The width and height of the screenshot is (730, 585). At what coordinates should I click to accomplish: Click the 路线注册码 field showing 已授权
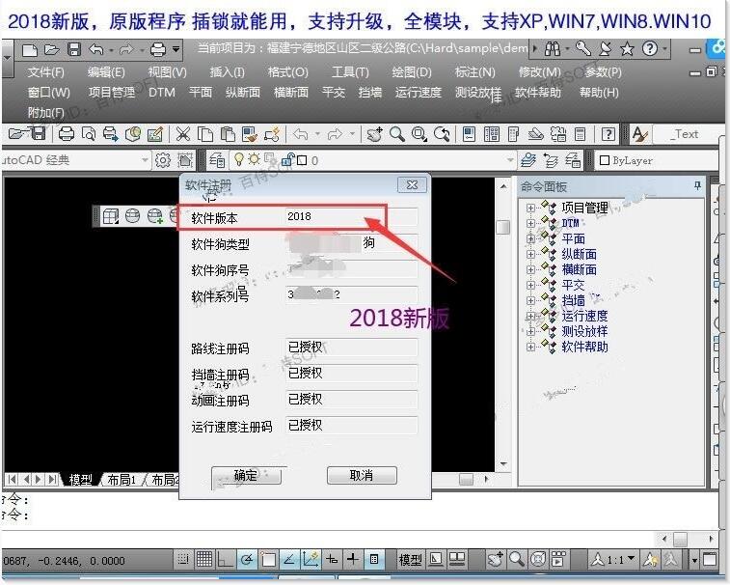click(351, 348)
